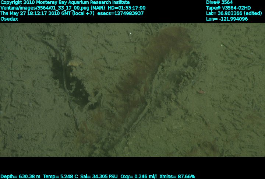Click the 'esecs=1274983937' value
The image size is (265, 179).
click(x=120, y=13)
